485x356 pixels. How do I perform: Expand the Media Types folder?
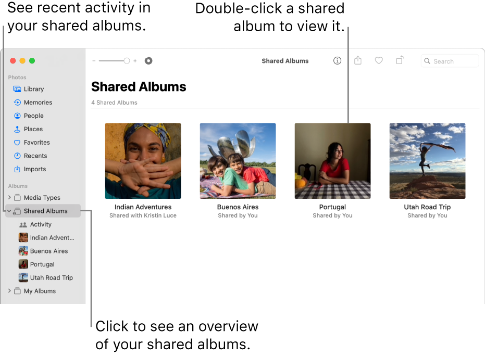(9, 198)
